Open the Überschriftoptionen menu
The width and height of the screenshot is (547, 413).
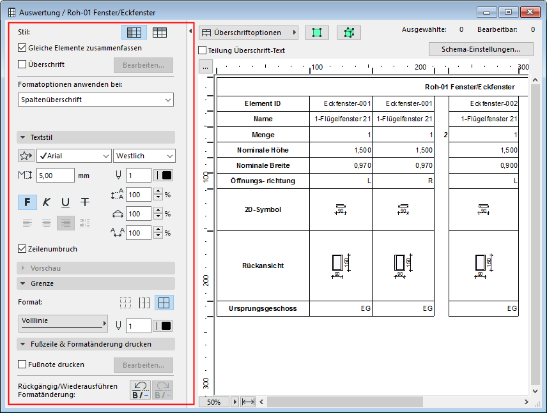248,32
